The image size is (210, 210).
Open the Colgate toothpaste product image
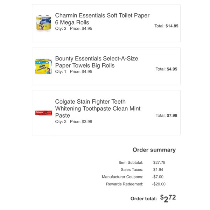coord(44,113)
